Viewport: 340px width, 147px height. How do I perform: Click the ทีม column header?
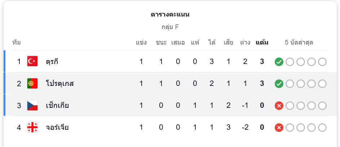tap(17, 42)
